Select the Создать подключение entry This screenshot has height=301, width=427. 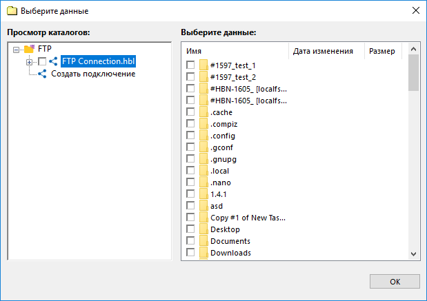click(x=93, y=74)
